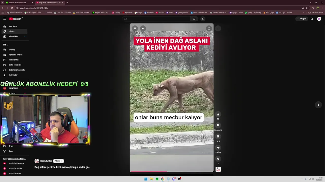325x182 pixels.
Task: Click the YouTube logo
Action: pyautogui.click(x=15, y=19)
